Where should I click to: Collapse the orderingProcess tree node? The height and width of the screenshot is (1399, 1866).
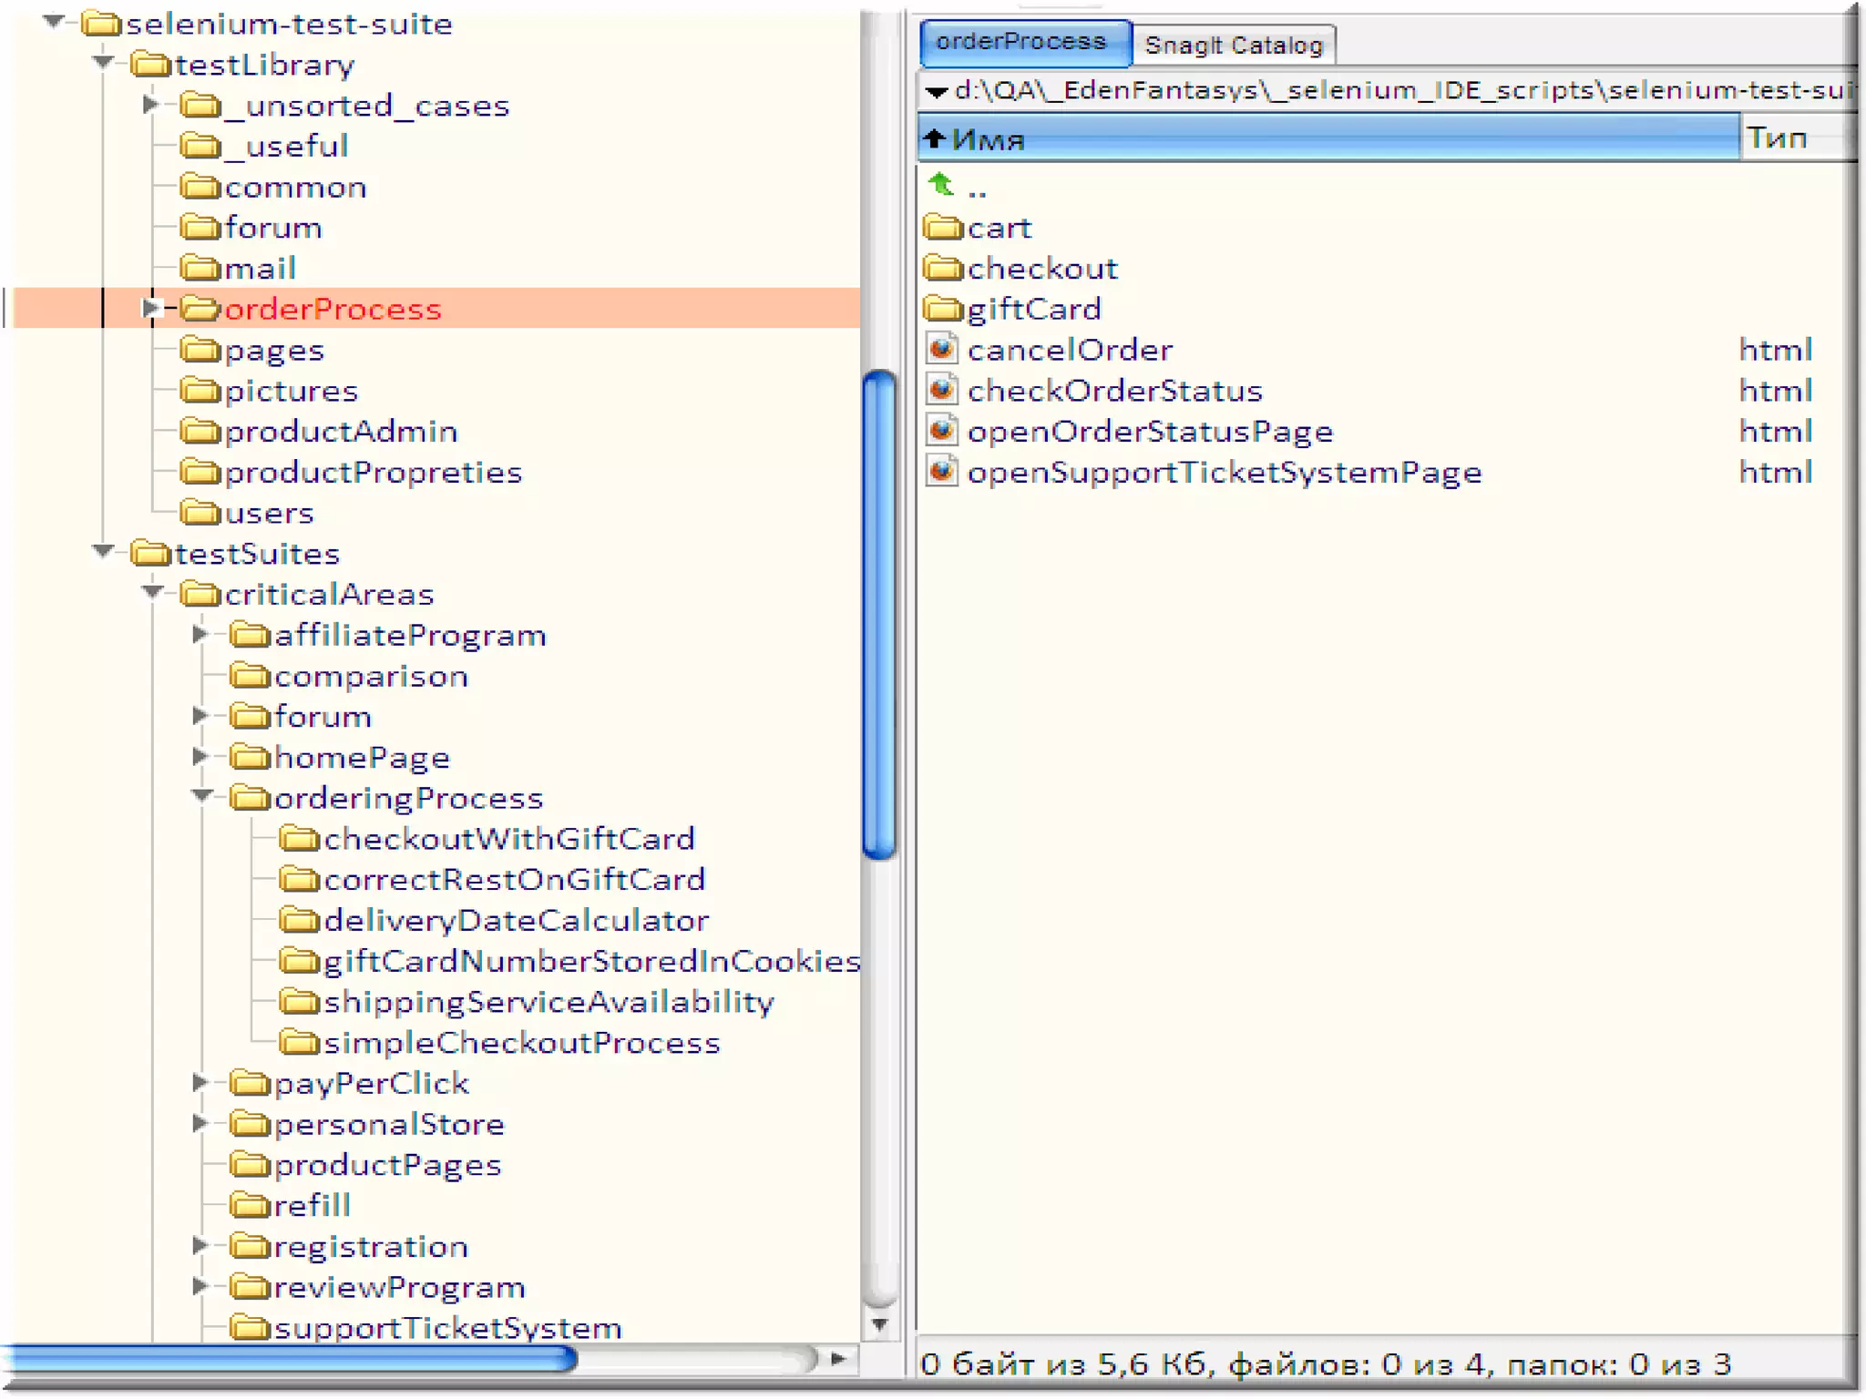click(202, 796)
